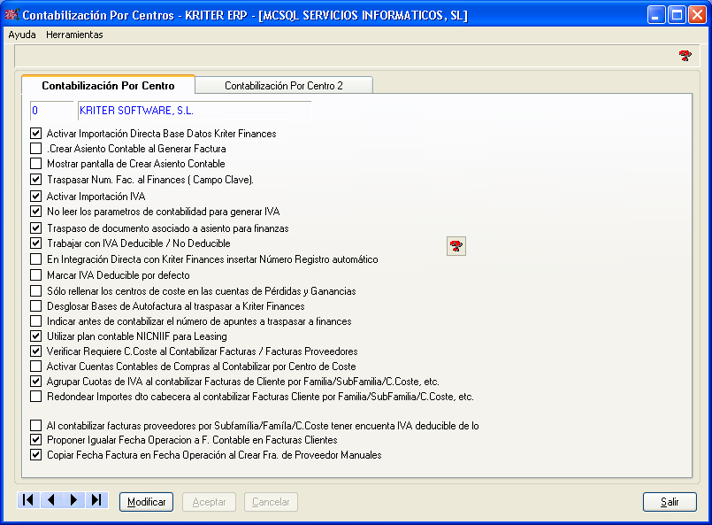Toggle Verificar Requiere C.Coste al Contabilizar Facturas
Viewport: 712px width, 525px height.
pyautogui.click(x=36, y=351)
